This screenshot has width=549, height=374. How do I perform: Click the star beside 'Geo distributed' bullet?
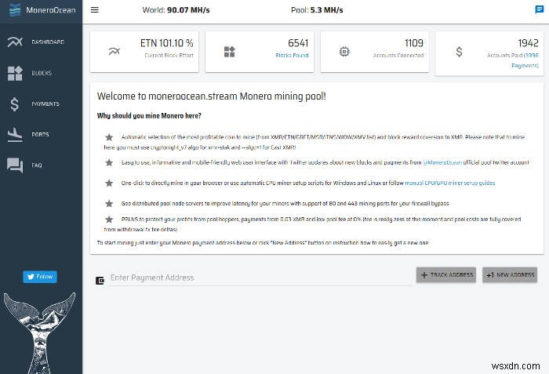click(109, 203)
